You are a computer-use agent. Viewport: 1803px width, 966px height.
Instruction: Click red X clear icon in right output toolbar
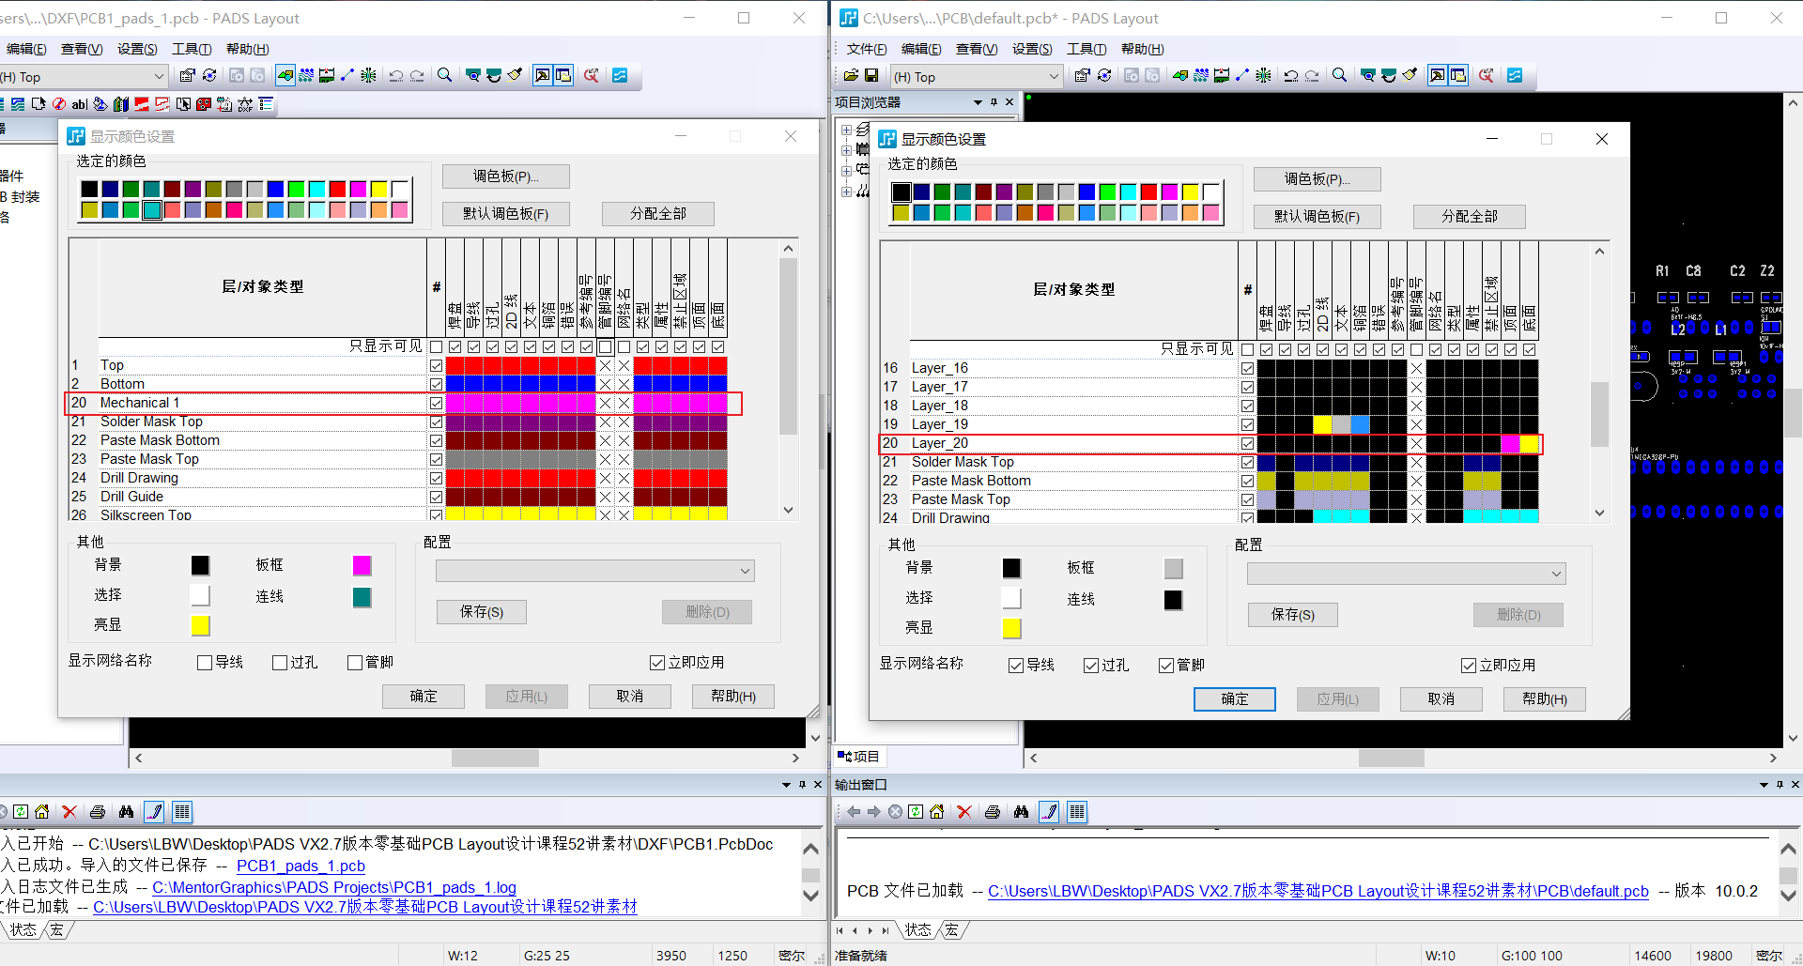[x=963, y=812]
